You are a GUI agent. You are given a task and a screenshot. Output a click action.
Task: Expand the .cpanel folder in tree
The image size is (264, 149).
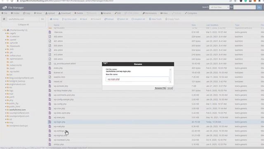5,40
